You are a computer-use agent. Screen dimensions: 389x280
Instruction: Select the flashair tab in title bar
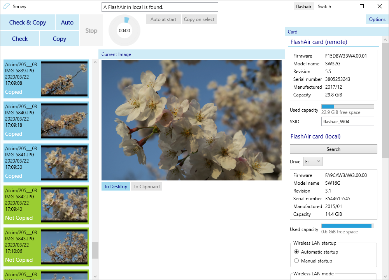[304, 7]
